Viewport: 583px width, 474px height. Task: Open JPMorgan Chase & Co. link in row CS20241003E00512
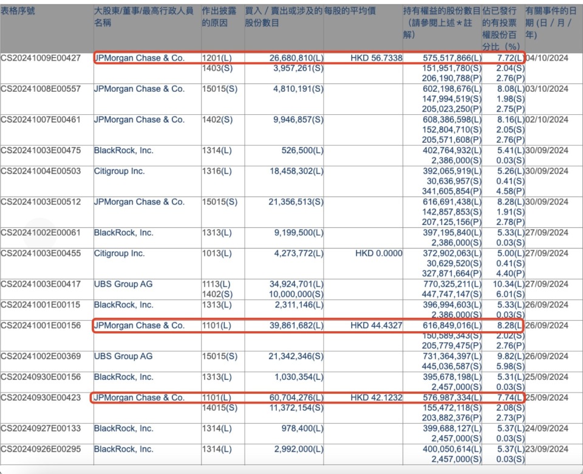pyautogui.click(x=140, y=202)
